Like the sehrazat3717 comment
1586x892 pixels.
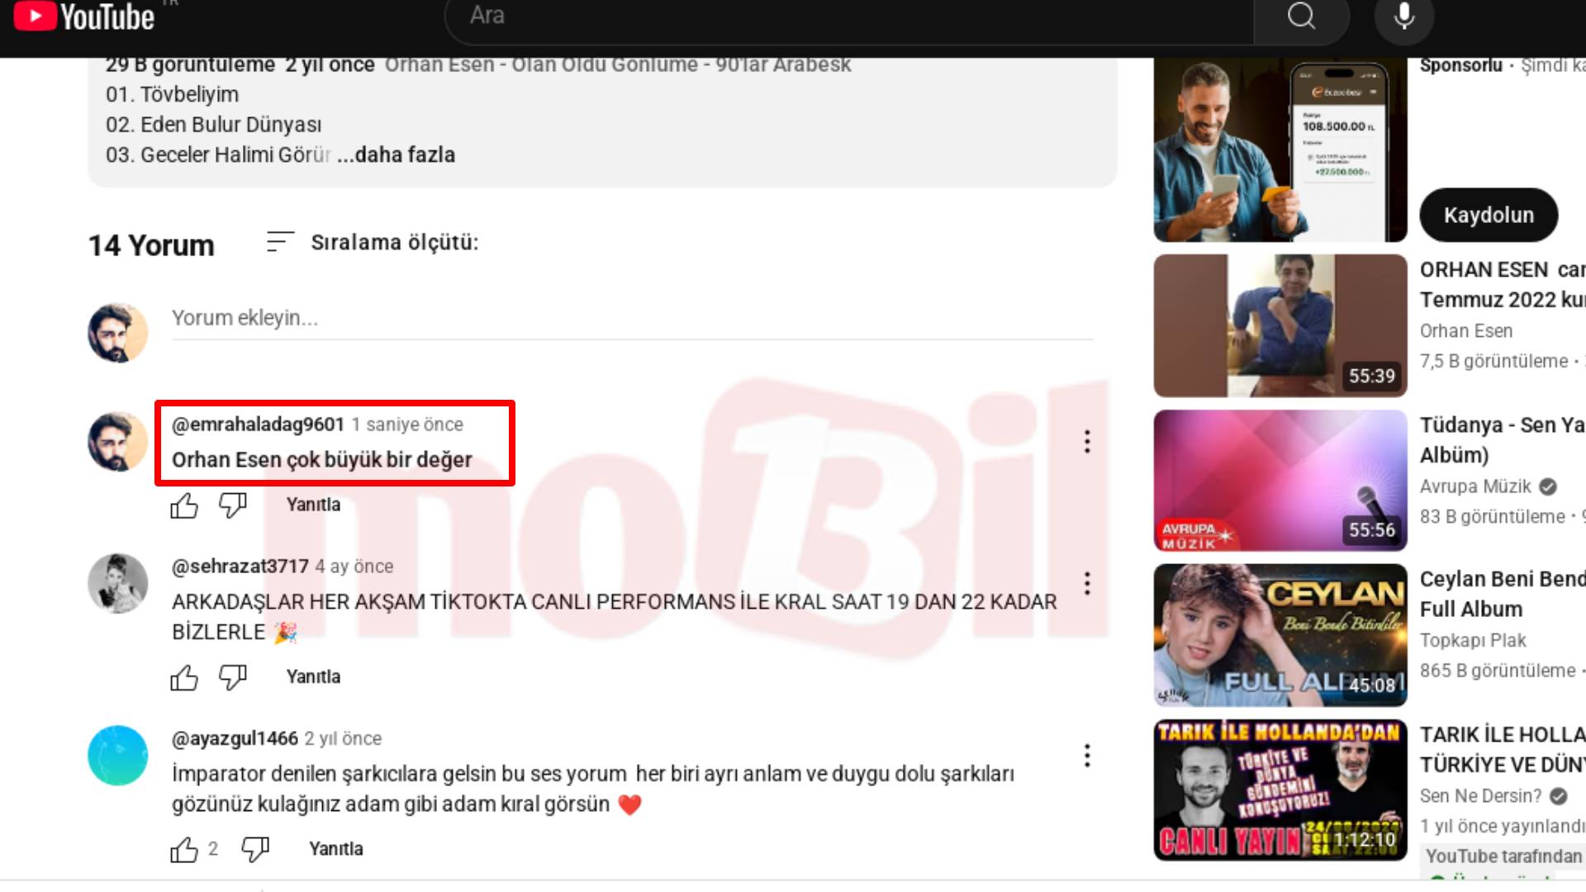coord(184,677)
